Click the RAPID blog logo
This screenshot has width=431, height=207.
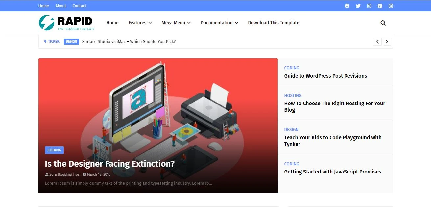(x=66, y=23)
